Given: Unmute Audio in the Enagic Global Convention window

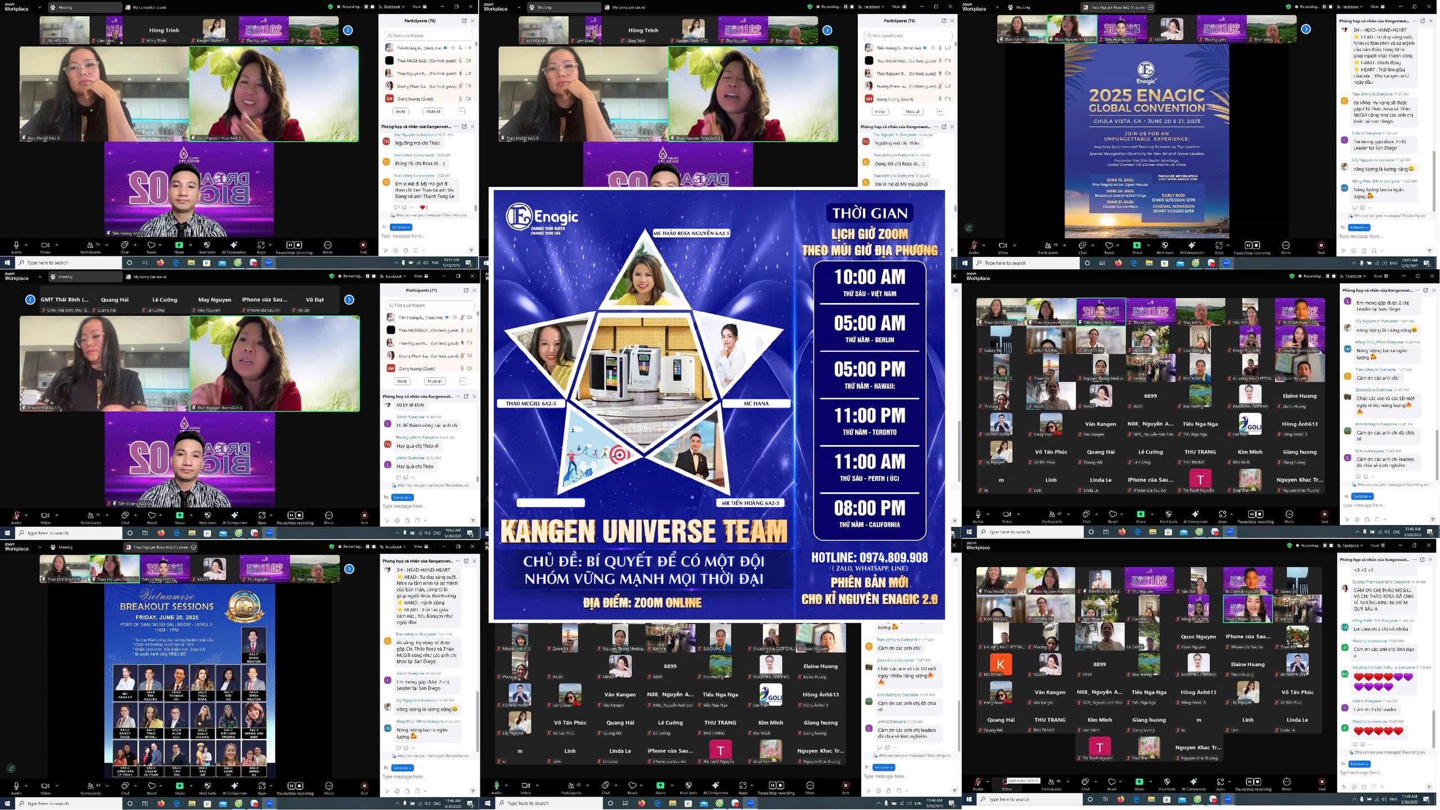Looking at the screenshot, I should click(x=974, y=246).
